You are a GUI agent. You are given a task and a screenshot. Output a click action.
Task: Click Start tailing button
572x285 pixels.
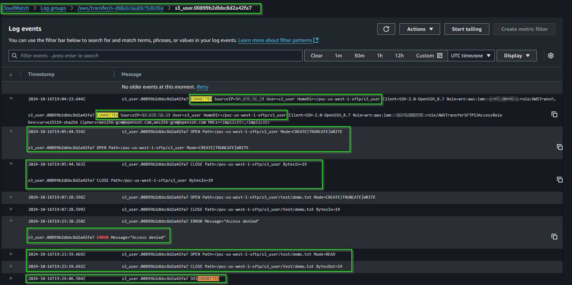(467, 29)
